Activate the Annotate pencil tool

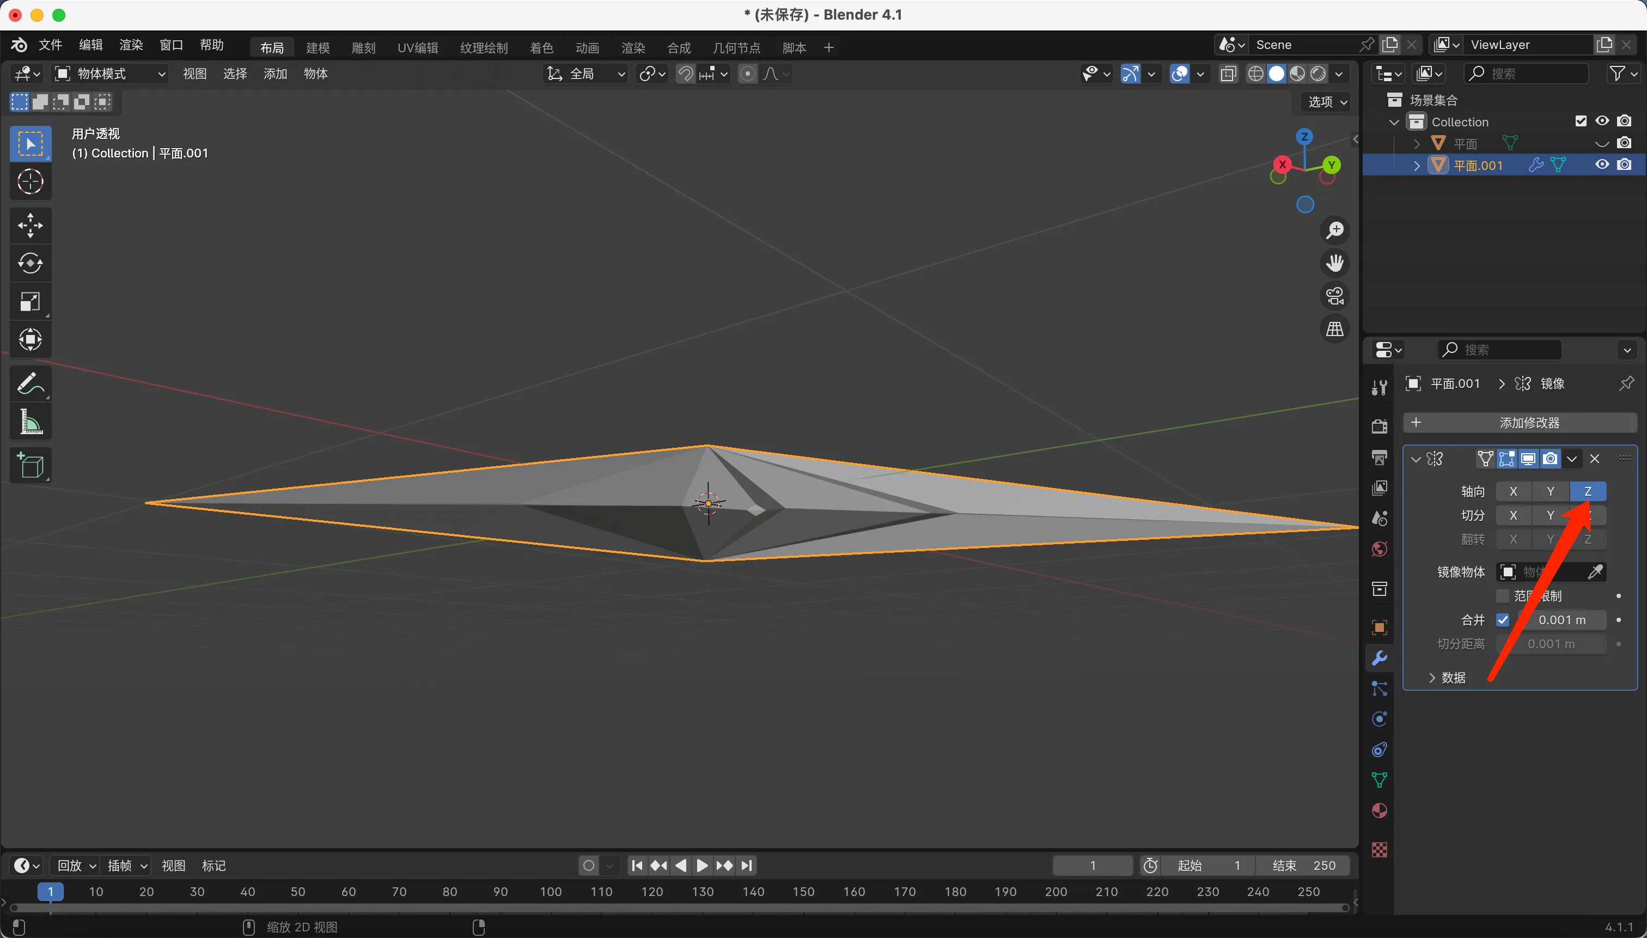tap(30, 384)
